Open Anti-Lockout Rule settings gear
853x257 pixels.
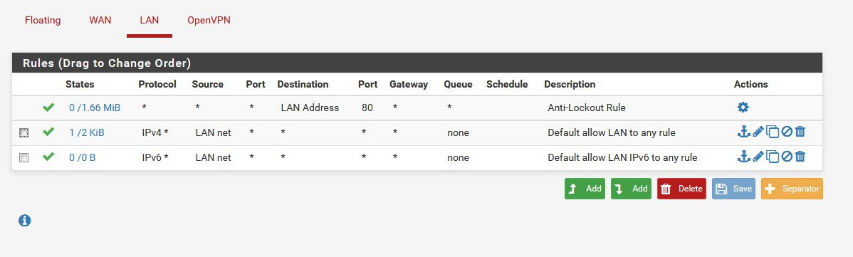click(743, 107)
